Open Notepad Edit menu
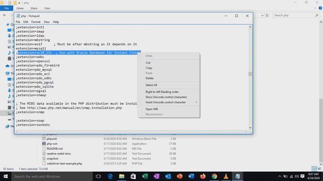 26,22
